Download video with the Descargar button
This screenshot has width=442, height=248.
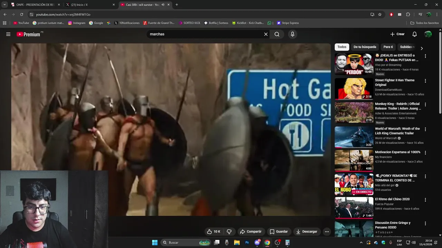point(307,231)
